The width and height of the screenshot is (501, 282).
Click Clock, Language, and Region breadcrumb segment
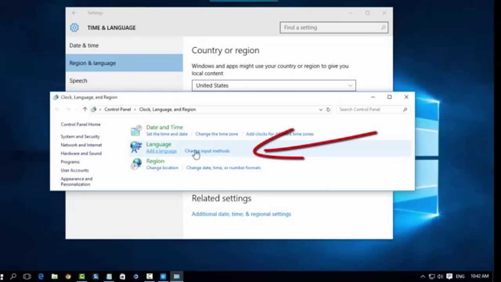coord(168,110)
